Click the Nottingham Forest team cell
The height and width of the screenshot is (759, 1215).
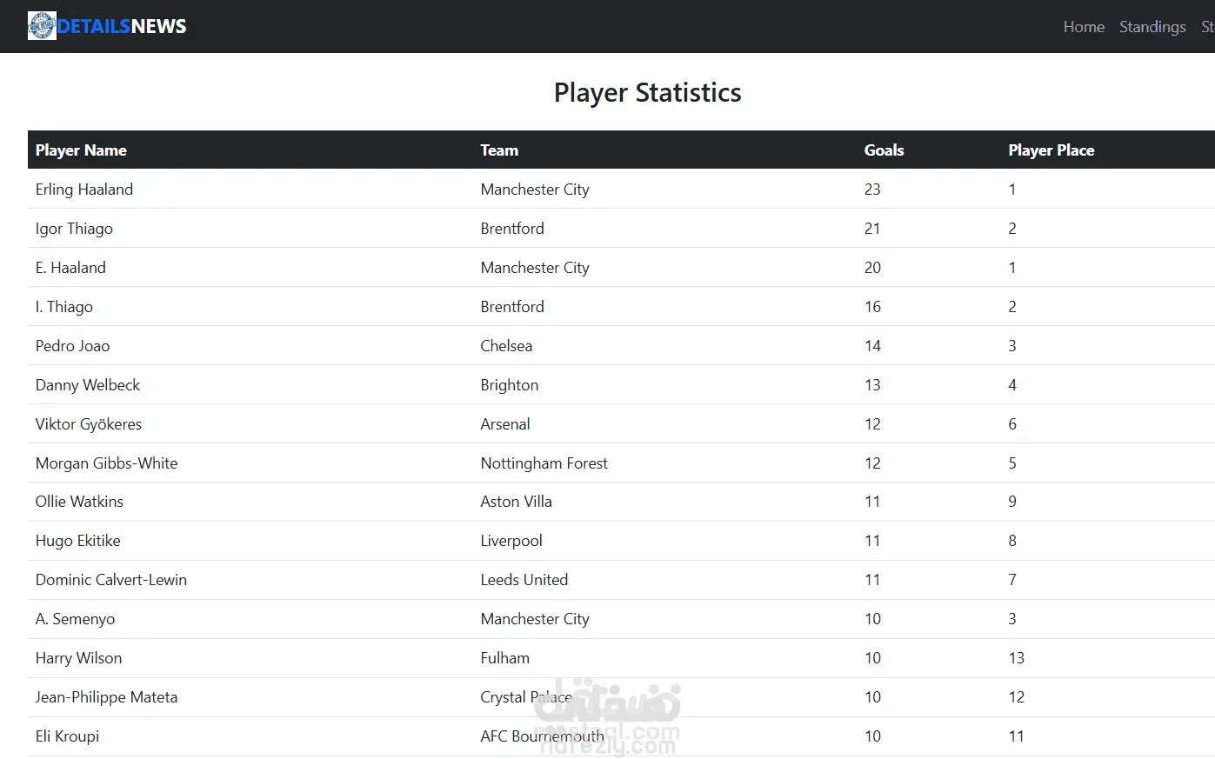click(x=544, y=463)
